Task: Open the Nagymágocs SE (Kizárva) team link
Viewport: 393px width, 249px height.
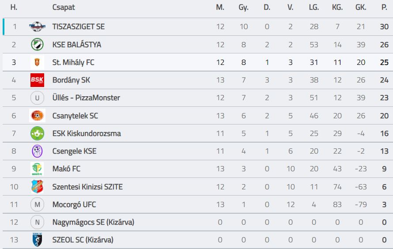Action: pyautogui.click(x=93, y=222)
